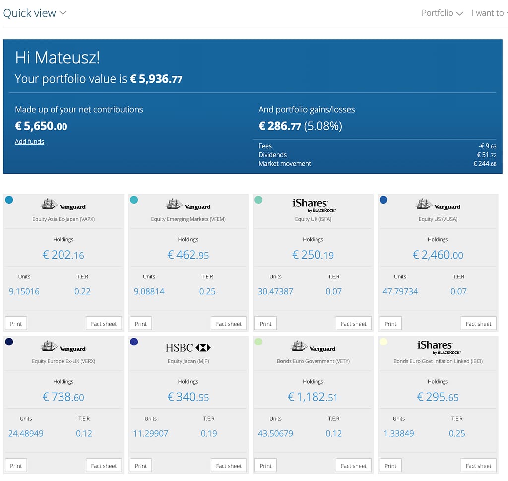Open Fact sheet for Equity Europe Ex-UK (VERX)
Screen dimensions: 508x481
coord(104,466)
